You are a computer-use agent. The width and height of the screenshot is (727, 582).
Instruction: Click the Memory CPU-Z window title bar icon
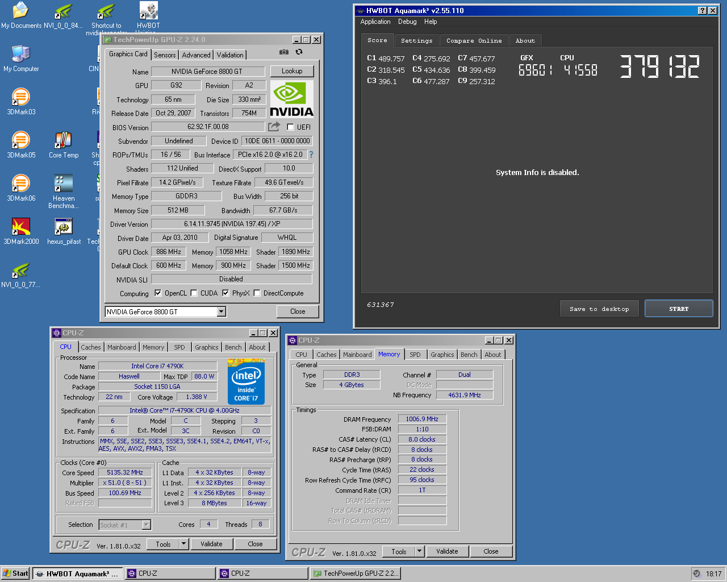pyautogui.click(x=293, y=340)
